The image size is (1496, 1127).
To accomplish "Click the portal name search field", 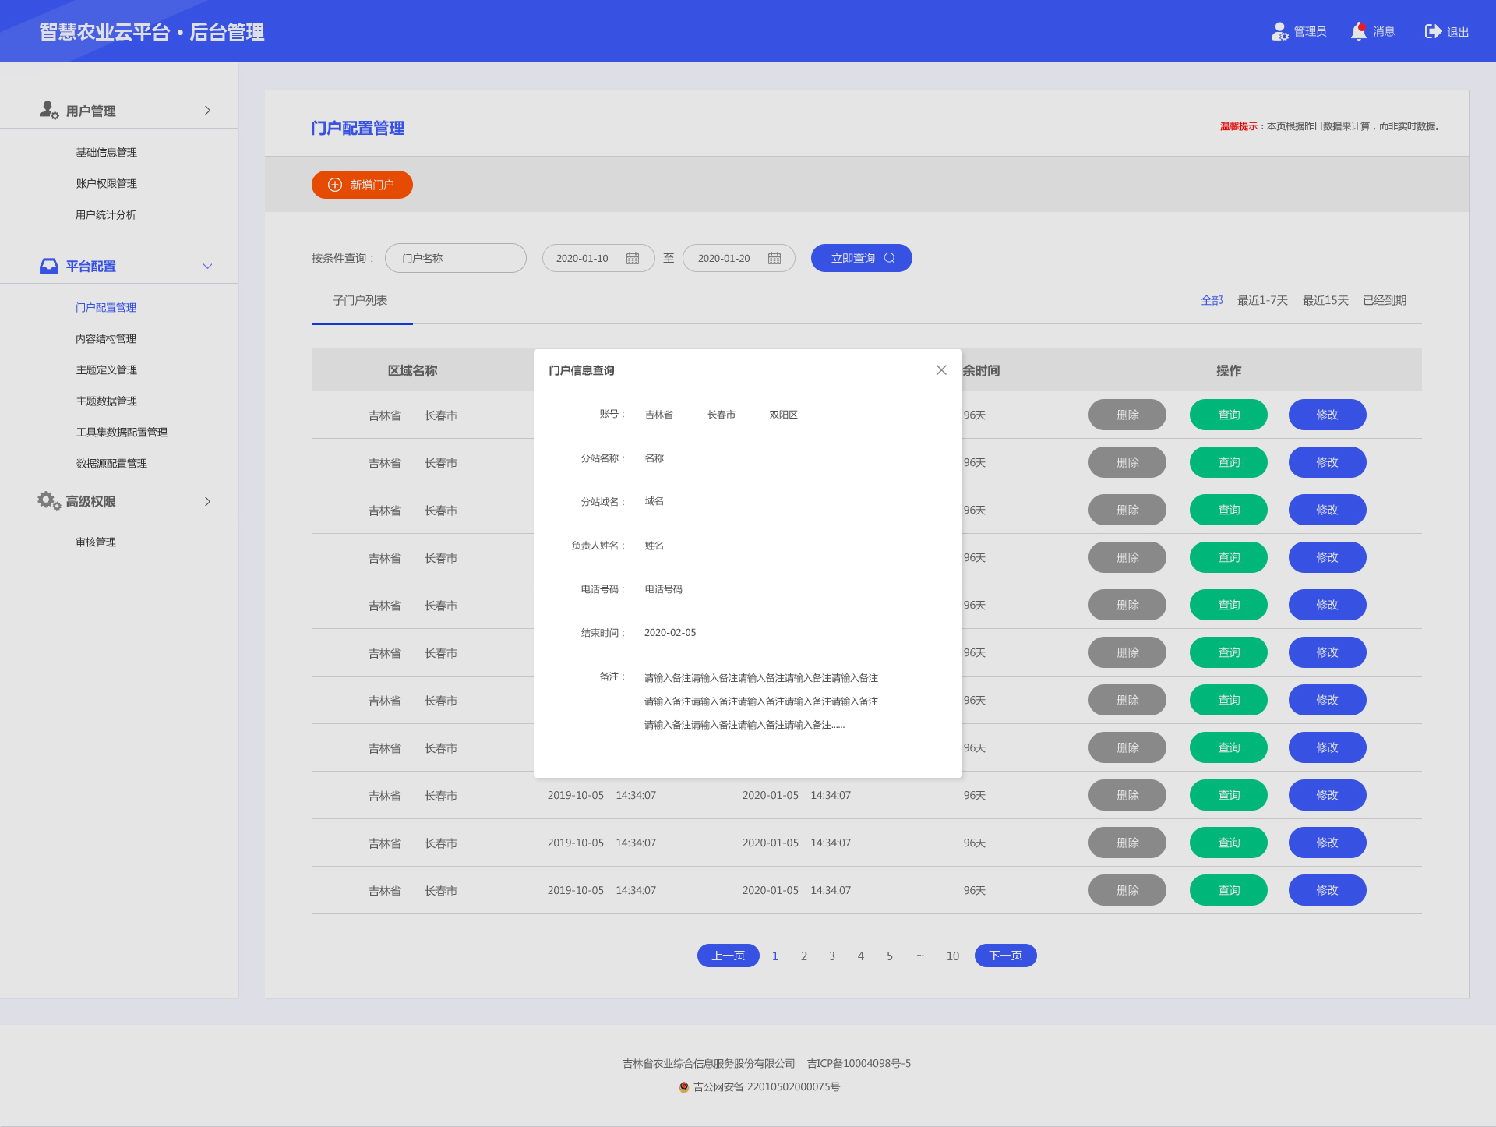I will tap(456, 258).
